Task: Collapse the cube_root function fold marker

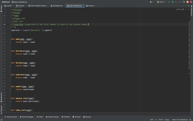Action: [11, 110]
